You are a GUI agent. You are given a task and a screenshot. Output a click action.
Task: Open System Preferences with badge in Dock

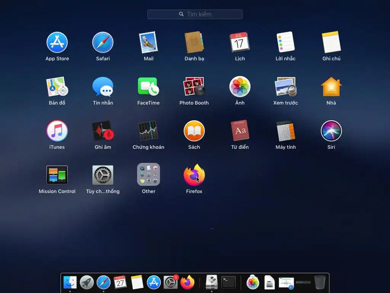coord(171,282)
